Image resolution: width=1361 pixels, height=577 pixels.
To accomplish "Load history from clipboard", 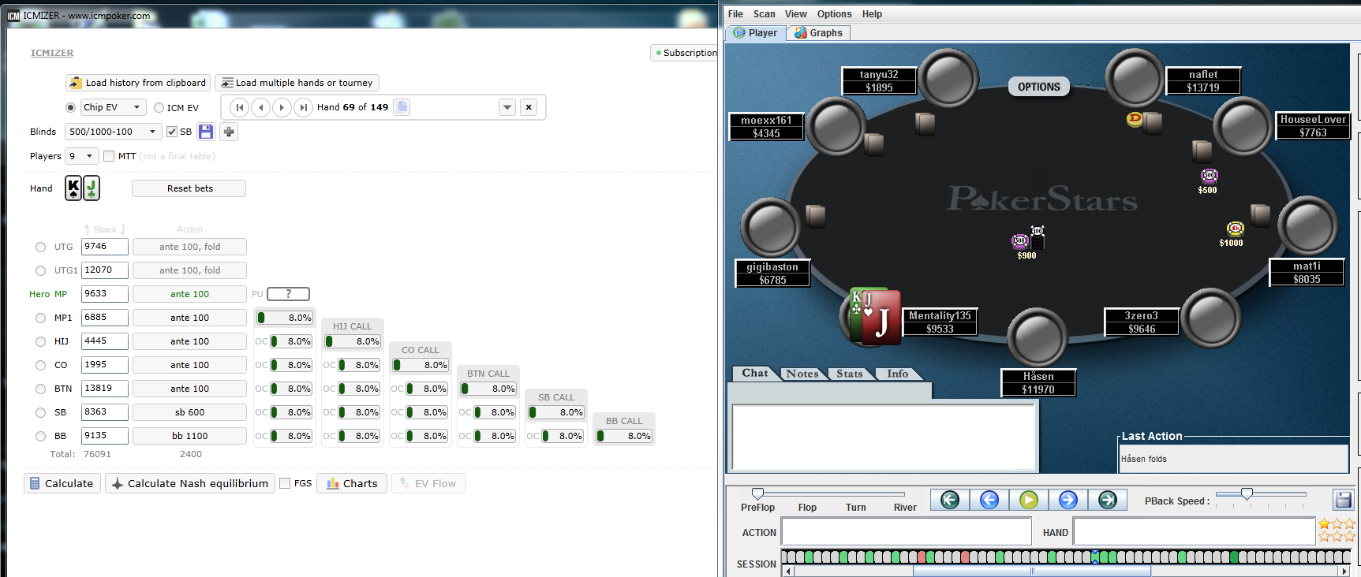I will tap(138, 83).
